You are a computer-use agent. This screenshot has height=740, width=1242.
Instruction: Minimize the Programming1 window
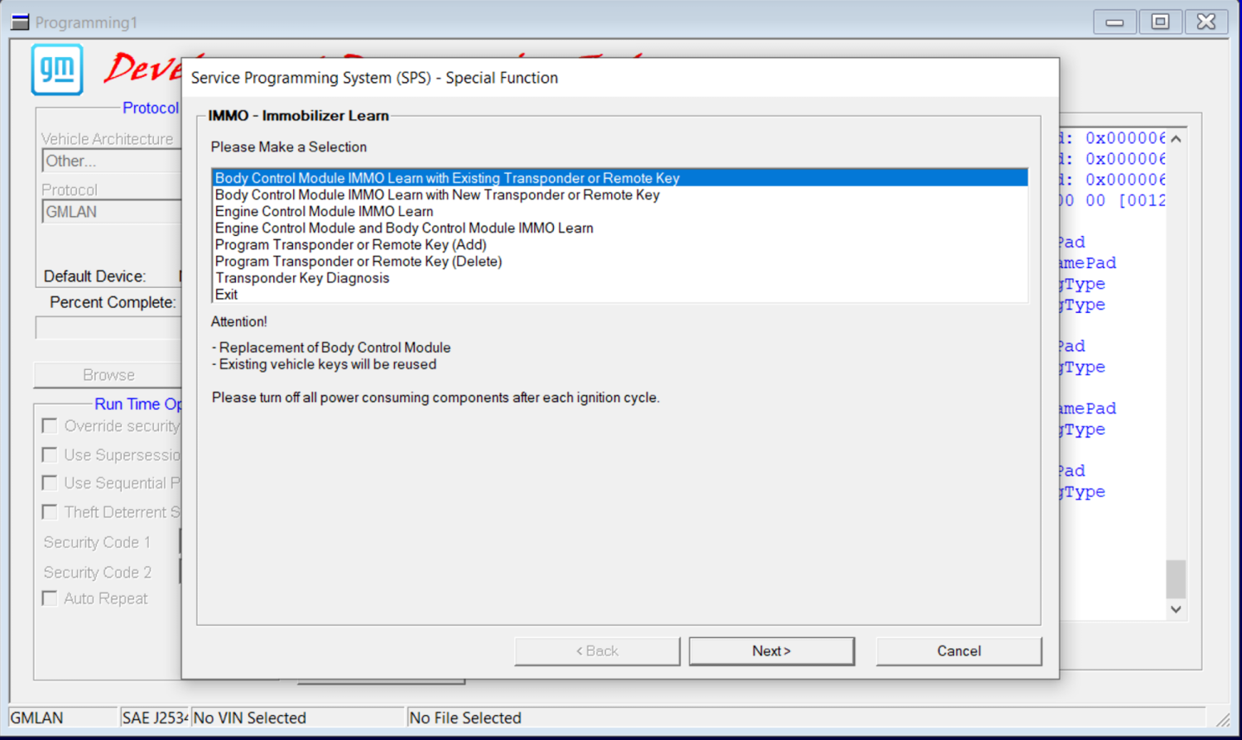1114,22
